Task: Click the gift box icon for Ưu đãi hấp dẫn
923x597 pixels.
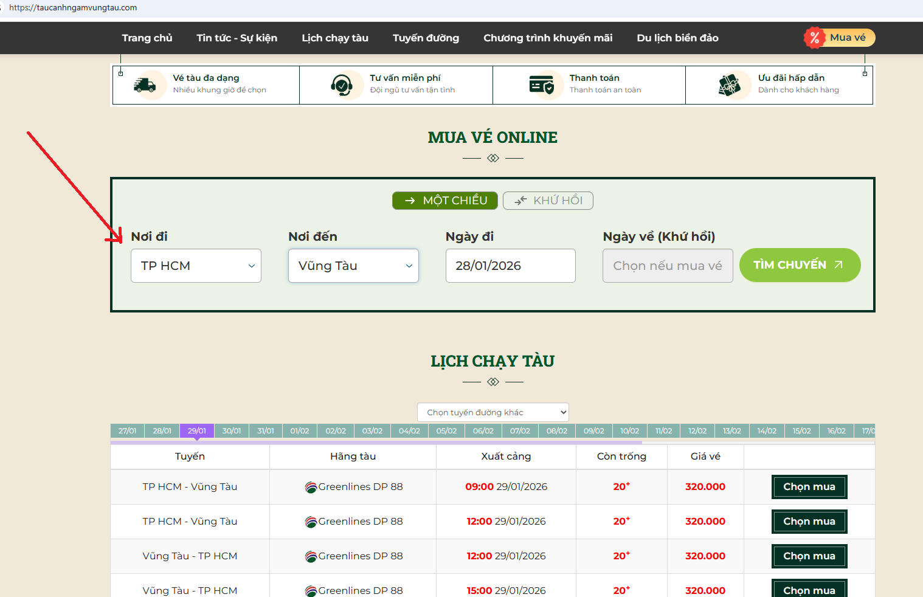Action: pyautogui.click(x=730, y=85)
